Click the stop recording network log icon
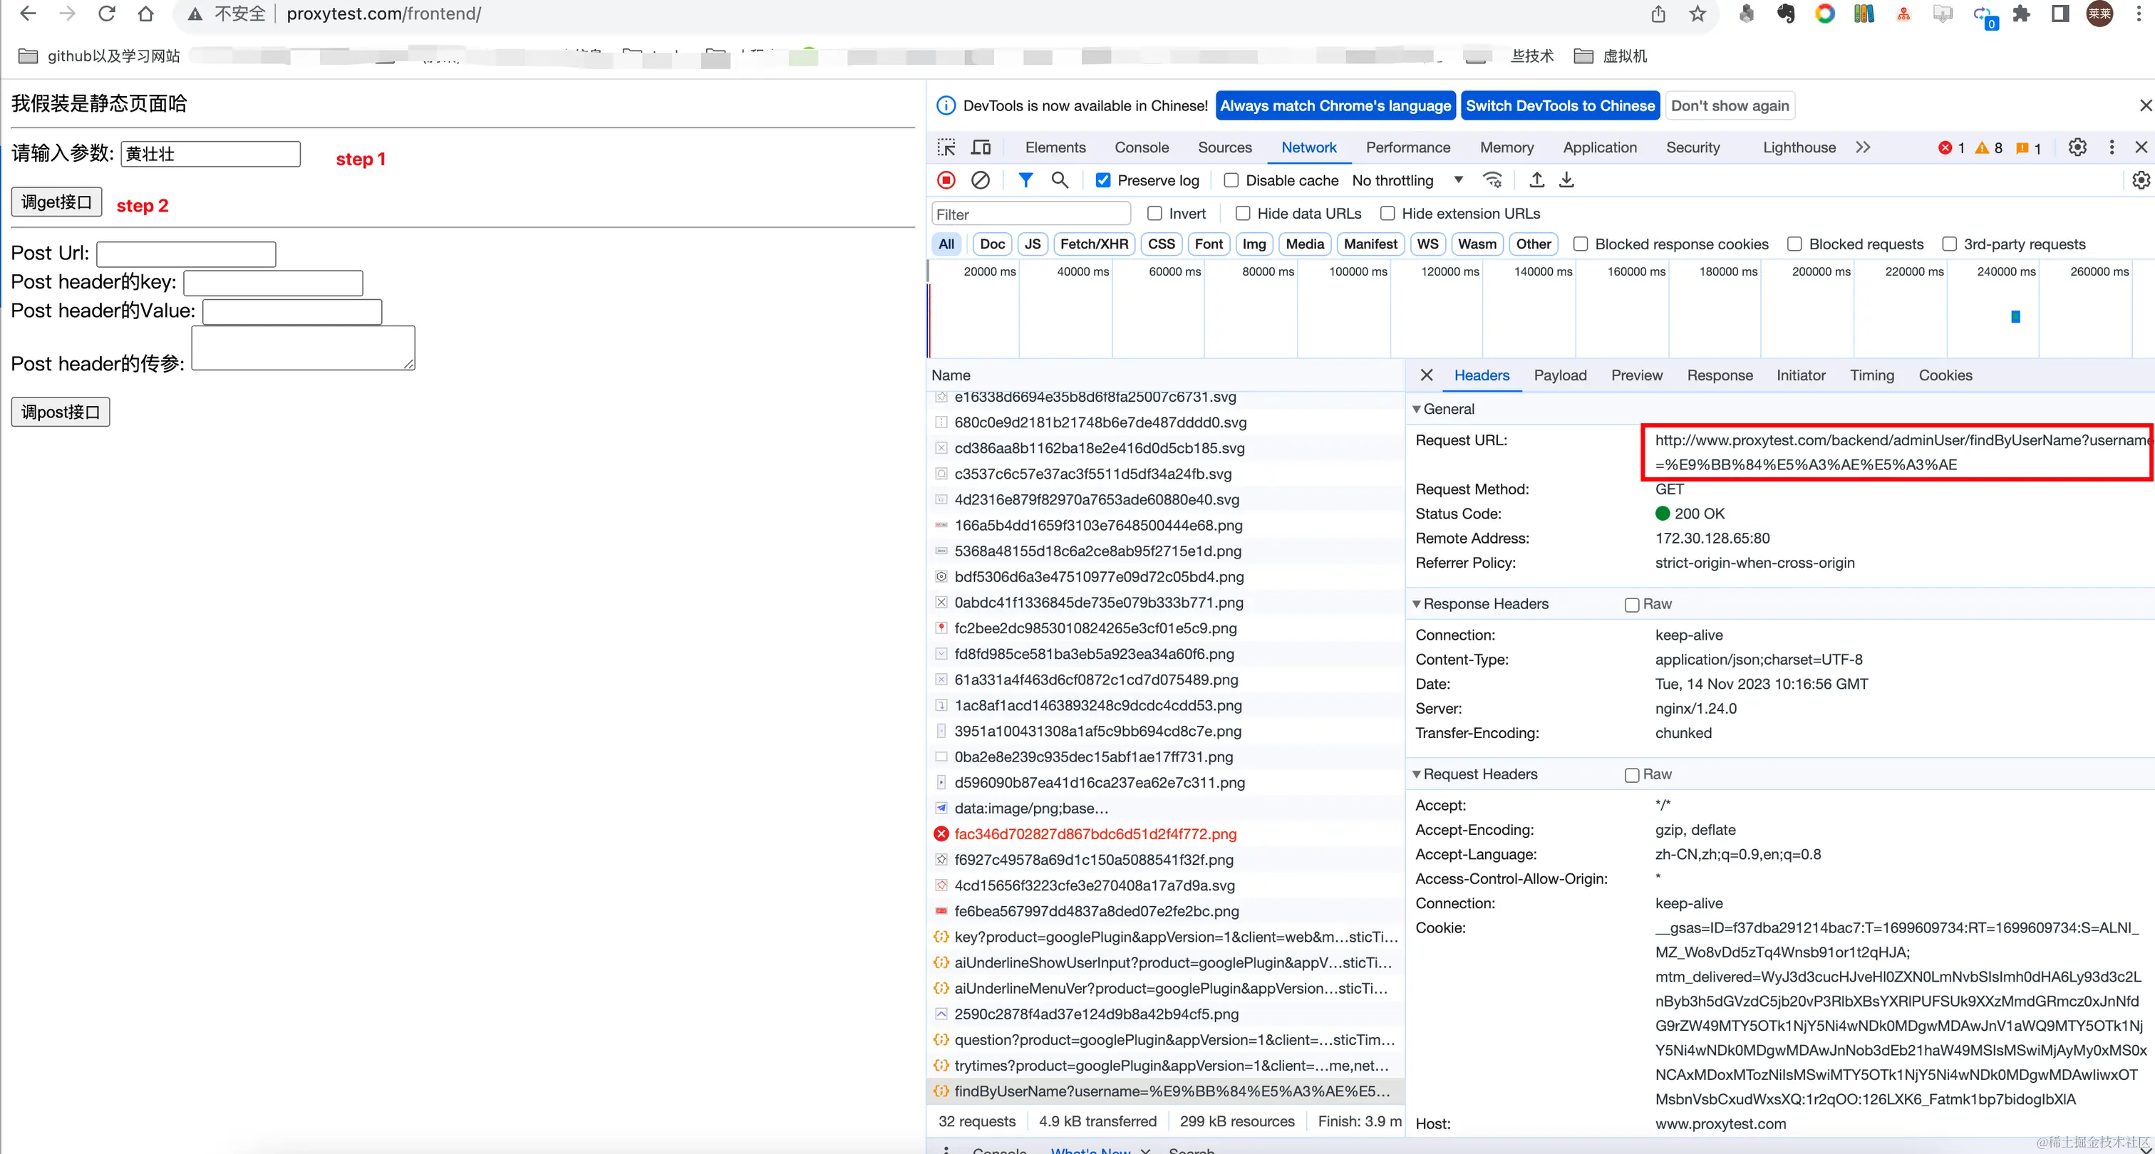2155x1154 pixels. coord(946,180)
